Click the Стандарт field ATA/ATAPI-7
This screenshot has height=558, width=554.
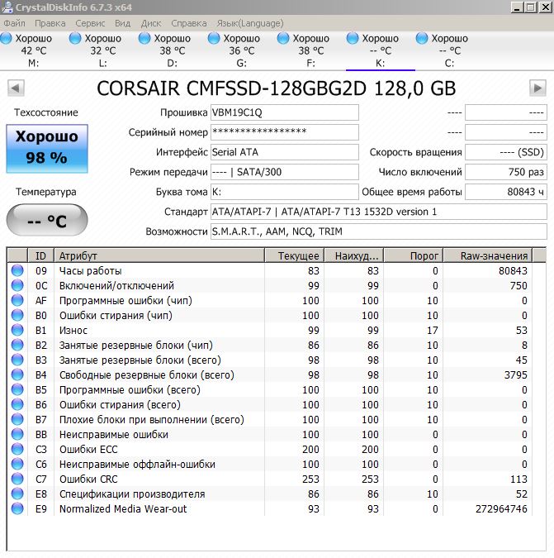[378, 212]
